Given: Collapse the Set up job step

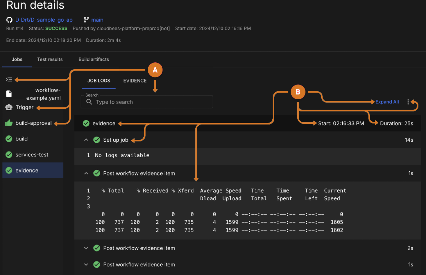Looking at the screenshot, I should (86, 140).
